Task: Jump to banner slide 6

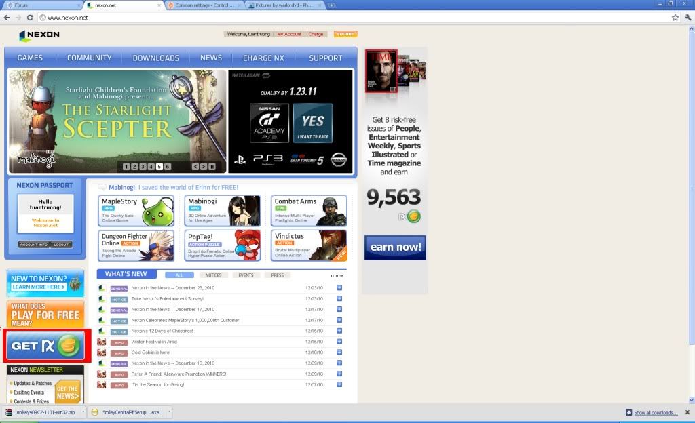Action: 168,167
